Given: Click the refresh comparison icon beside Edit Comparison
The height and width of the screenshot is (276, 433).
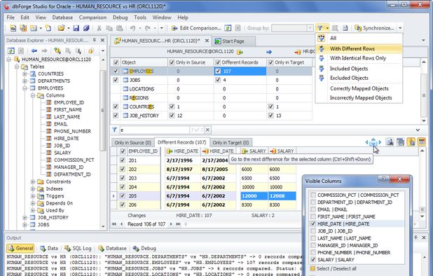Looking at the screenshot, I should tap(228, 28).
